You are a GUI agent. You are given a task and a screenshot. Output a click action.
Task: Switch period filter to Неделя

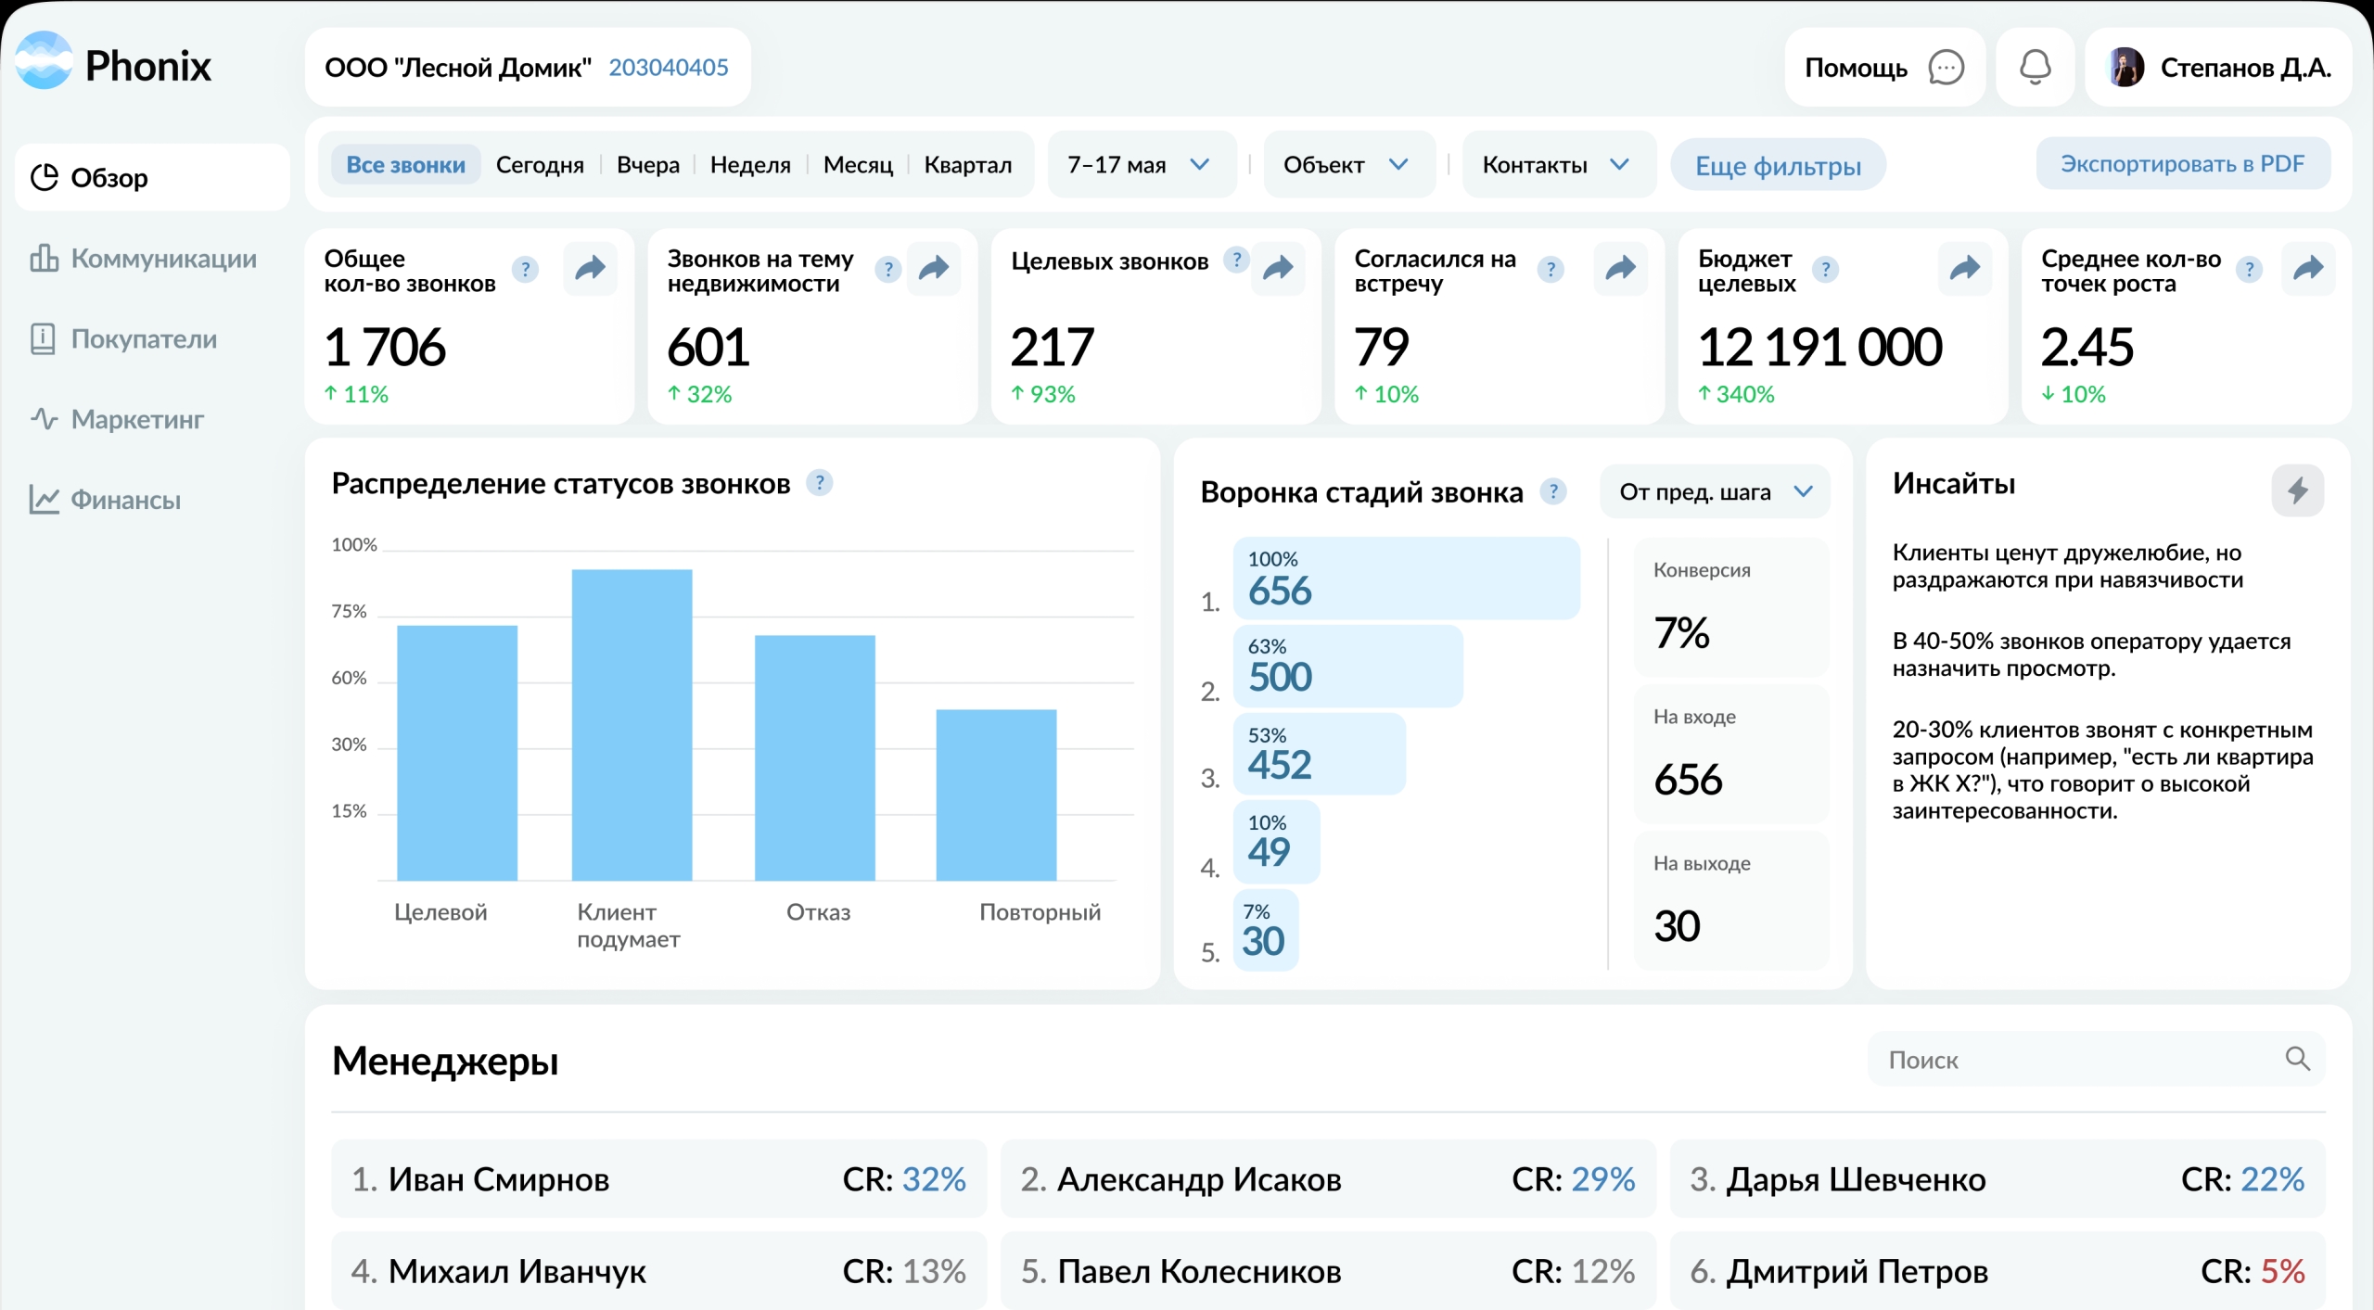click(750, 165)
